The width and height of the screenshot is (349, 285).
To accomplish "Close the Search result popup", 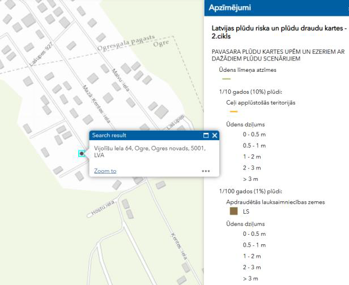I will point(215,135).
